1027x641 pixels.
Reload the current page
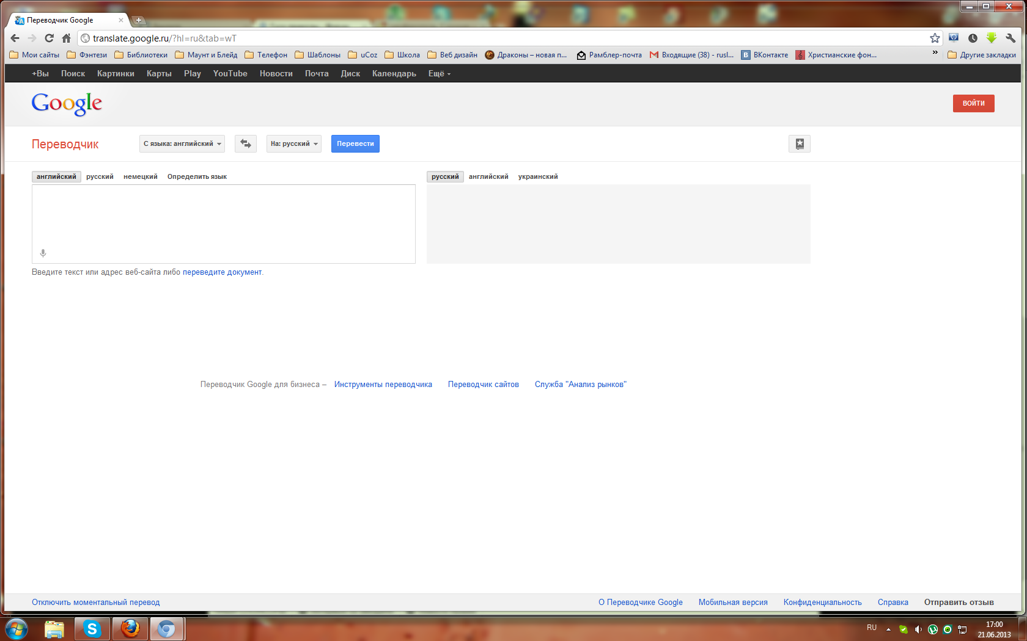tap(50, 38)
